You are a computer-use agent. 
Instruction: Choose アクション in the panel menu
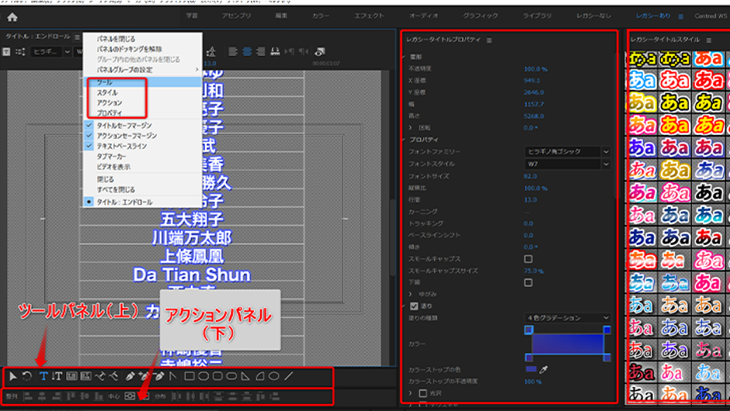(x=142, y=102)
